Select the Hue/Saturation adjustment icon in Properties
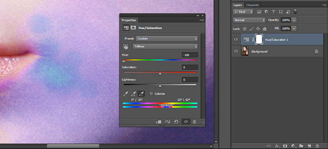The height and width of the screenshot is (149, 328). pos(126,28)
